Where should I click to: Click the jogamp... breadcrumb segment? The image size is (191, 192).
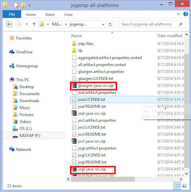78,24
